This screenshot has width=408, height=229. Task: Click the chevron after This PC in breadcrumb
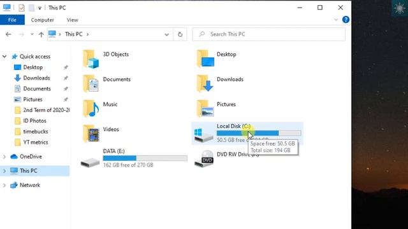[x=88, y=34]
